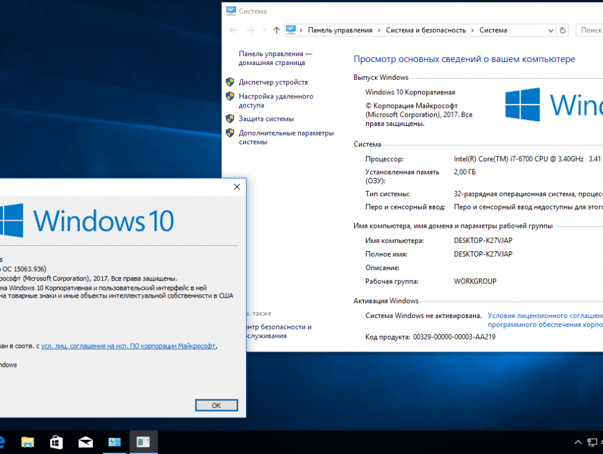Expand the chevron after Система и безопасность
Screen dimensions: 603x454
point(473,30)
